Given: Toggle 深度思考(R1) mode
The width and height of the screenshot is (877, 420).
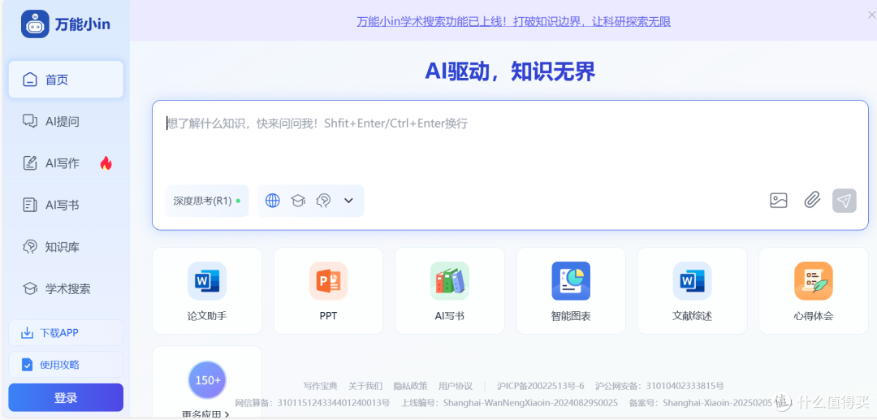Looking at the screenshot, I should click(207, 201).
